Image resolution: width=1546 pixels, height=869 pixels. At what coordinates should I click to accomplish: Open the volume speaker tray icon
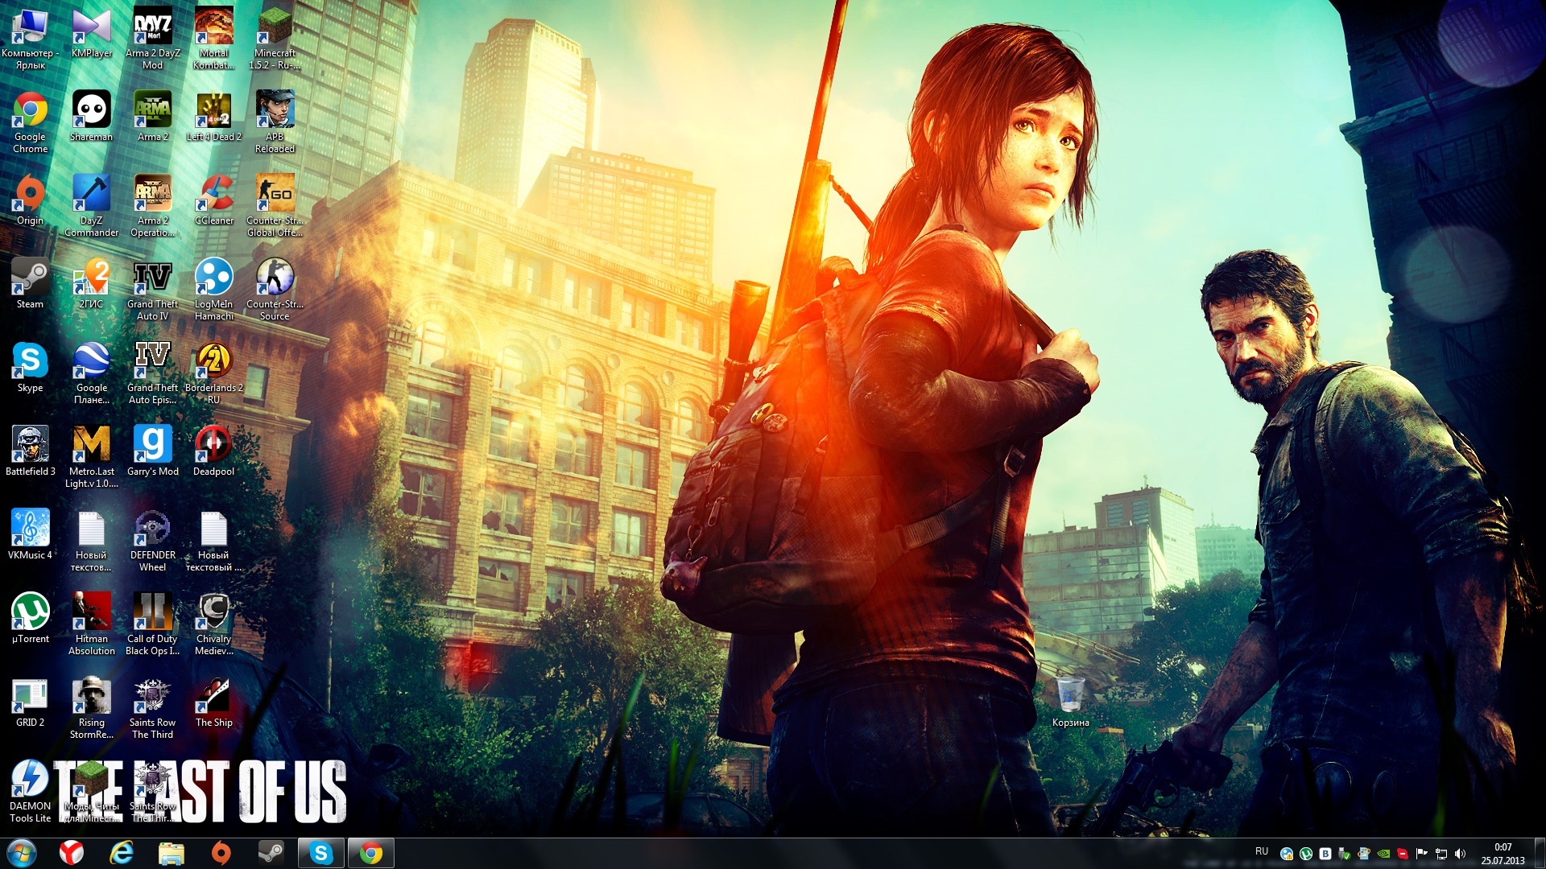[1461, 854]
